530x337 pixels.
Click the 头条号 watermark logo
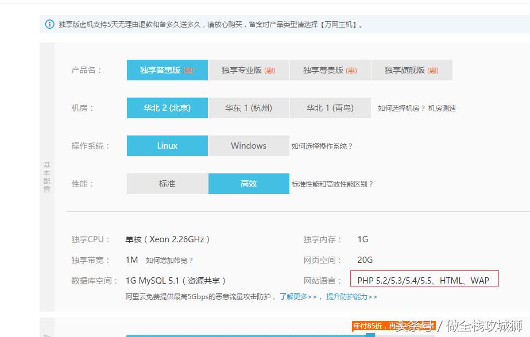(415, 326)
